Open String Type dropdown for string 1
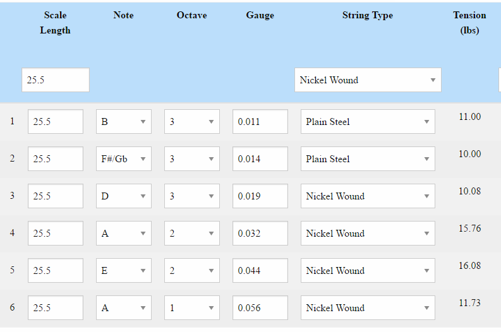 coord(367,122)
